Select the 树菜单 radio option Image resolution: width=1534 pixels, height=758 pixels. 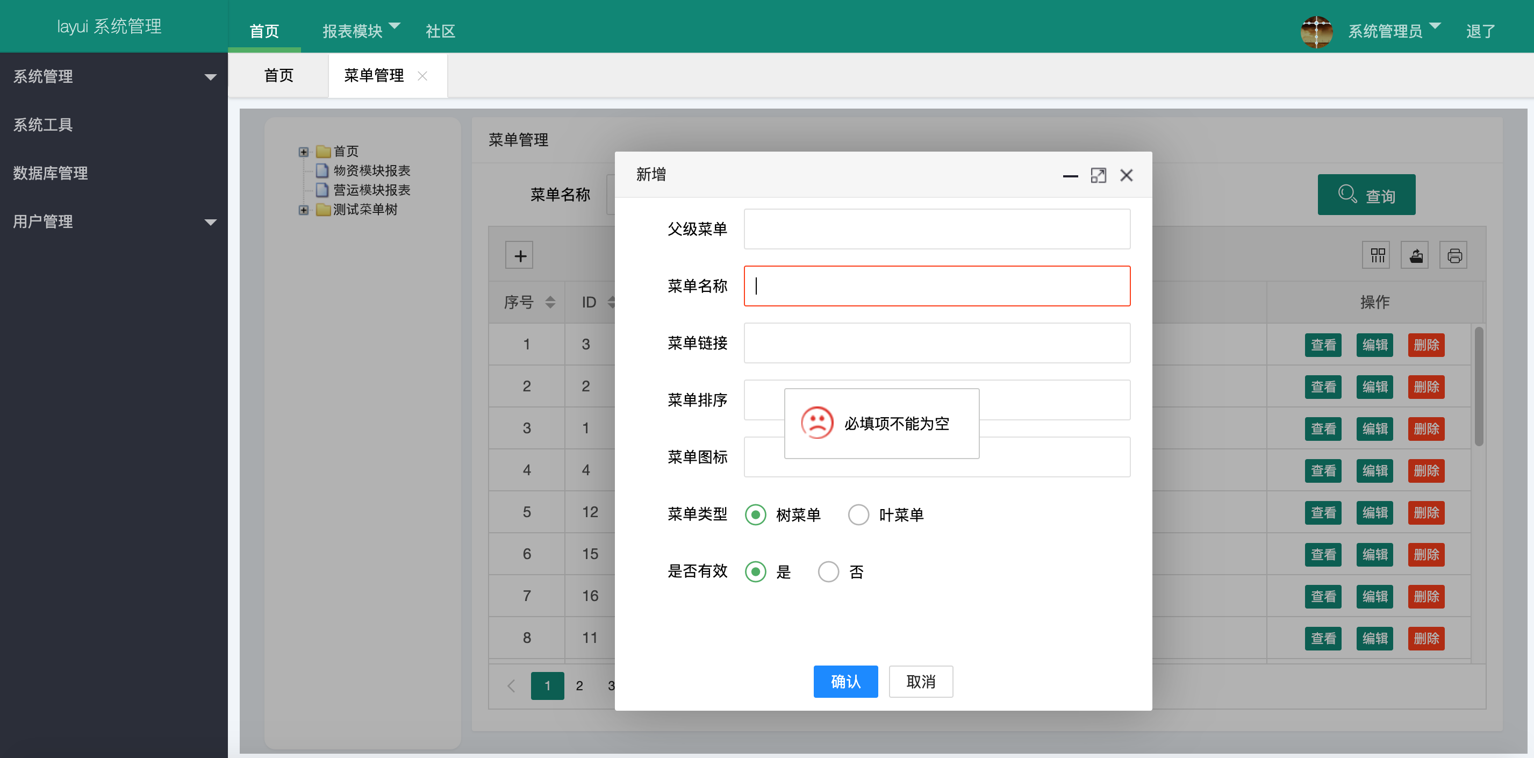click(755, 514)
